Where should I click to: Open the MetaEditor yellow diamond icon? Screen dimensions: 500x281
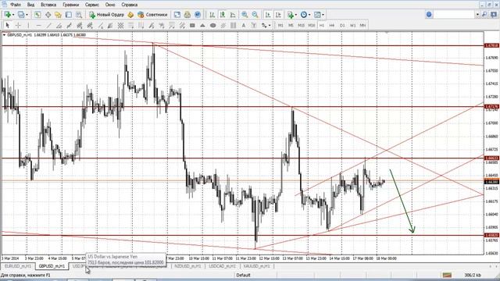coord(130,15)
